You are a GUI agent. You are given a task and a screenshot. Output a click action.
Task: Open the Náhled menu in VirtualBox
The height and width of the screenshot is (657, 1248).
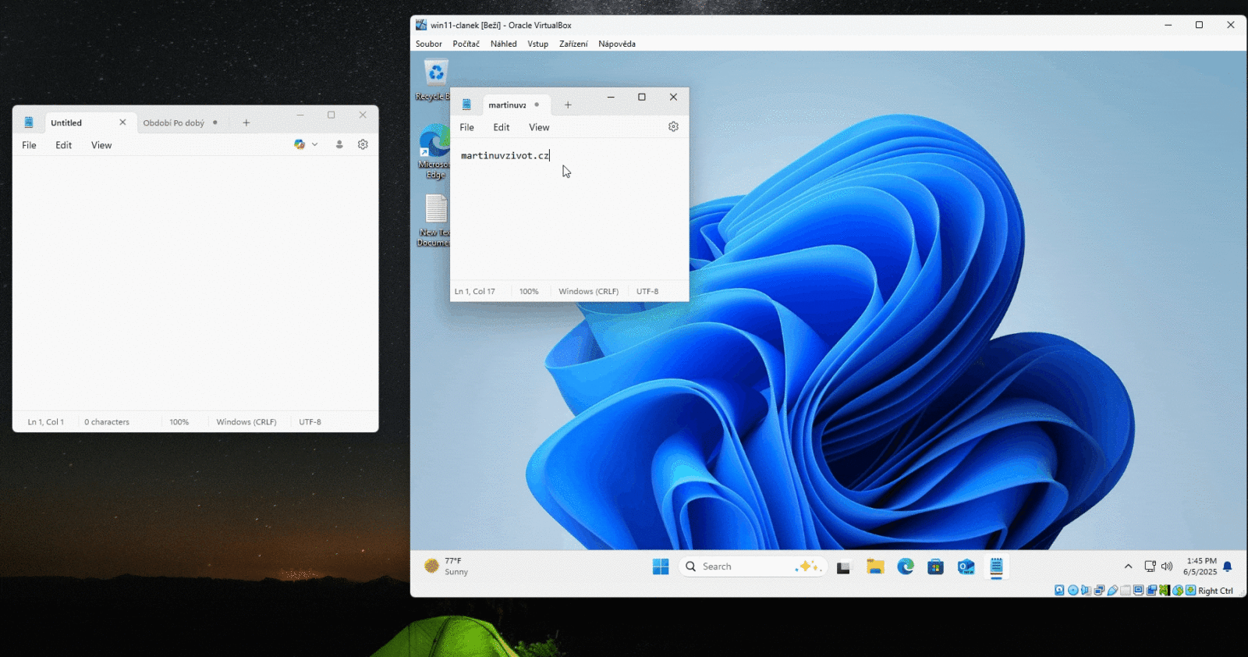(503, 44)
